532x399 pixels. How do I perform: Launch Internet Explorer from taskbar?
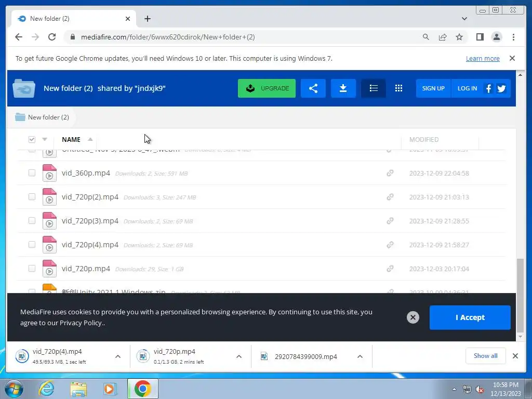tap(46, 389)
